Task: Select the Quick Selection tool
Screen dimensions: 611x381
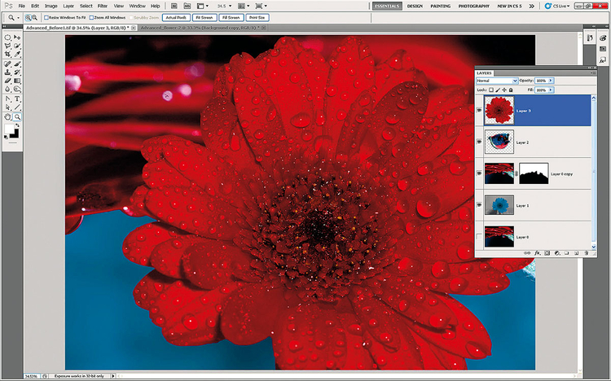Action: [17, 46]
